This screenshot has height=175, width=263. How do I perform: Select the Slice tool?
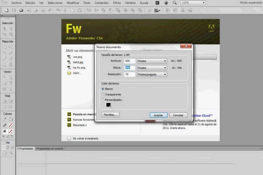click(x=11, y=101)
